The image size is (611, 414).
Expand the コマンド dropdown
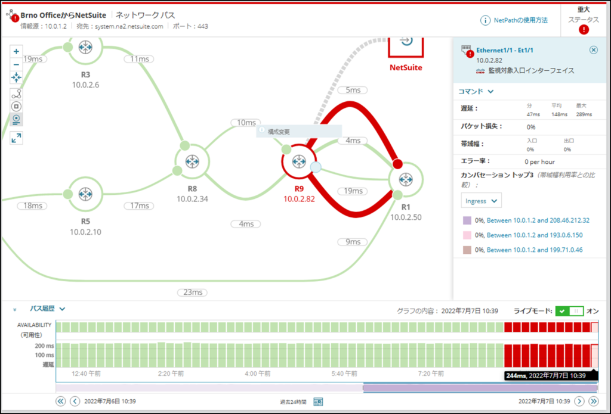pyautogui.click(x=476, y=92)
